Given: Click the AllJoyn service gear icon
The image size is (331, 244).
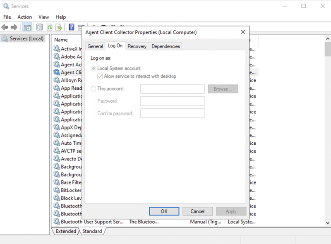Looking at the screenshot, I should pyautogui.click(x=57, y=80).
